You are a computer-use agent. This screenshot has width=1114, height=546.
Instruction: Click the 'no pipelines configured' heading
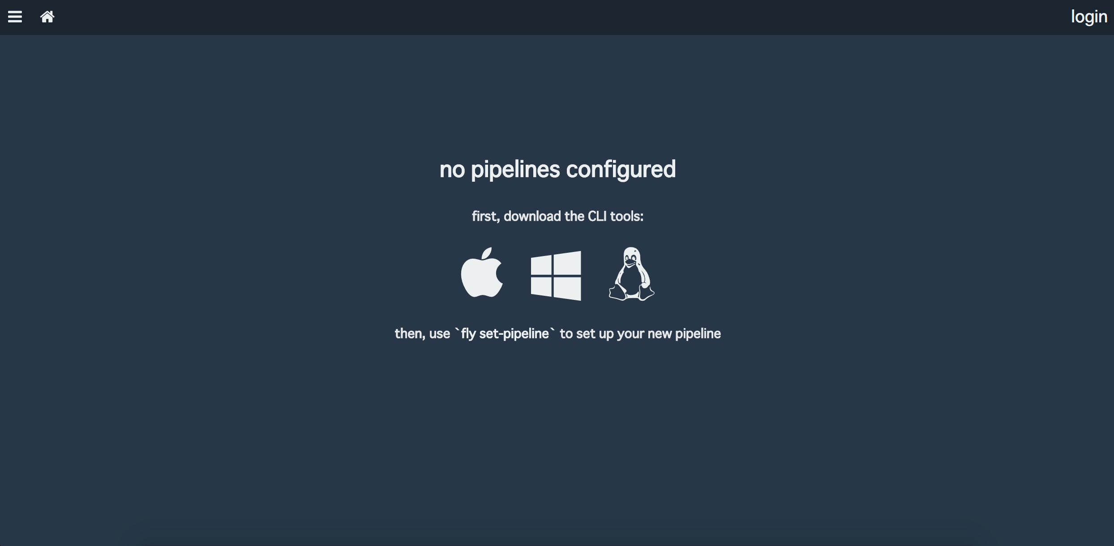[x=557, y=170]
